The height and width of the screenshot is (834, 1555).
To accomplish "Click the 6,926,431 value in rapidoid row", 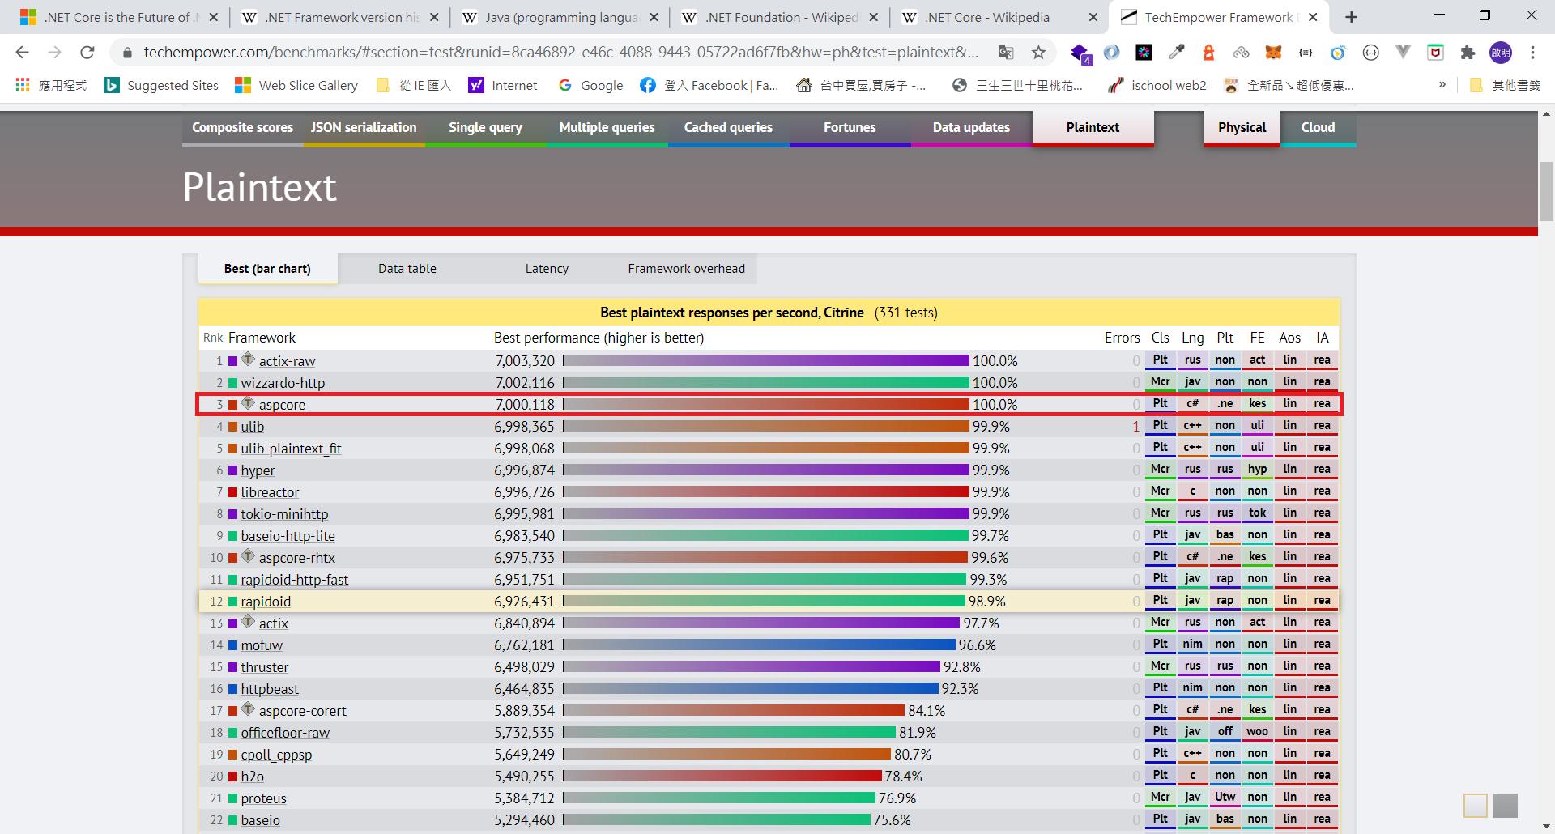I will (524, 602).
